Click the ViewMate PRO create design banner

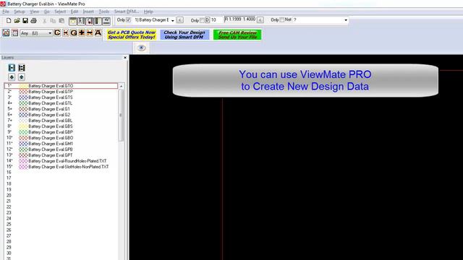click(x=305, y=80)
